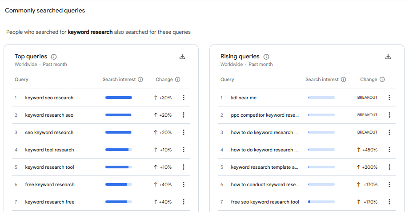Open more options for keyword tool research
The width and height of the screenshot is (409, 212).
click(x=184, y=150)
